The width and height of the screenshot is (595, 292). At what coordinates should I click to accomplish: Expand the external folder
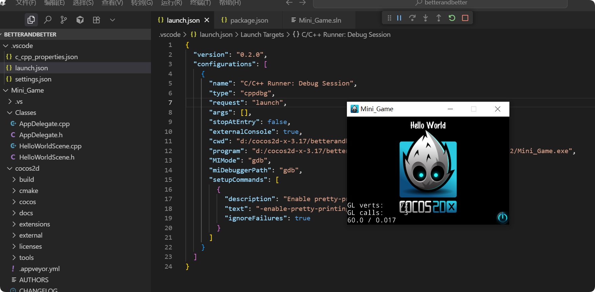75,235
